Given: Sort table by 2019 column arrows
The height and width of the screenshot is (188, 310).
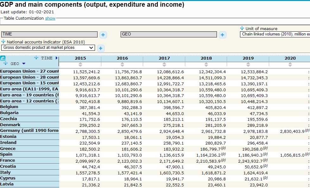Looking at the screenshot, I should [248, 64].
